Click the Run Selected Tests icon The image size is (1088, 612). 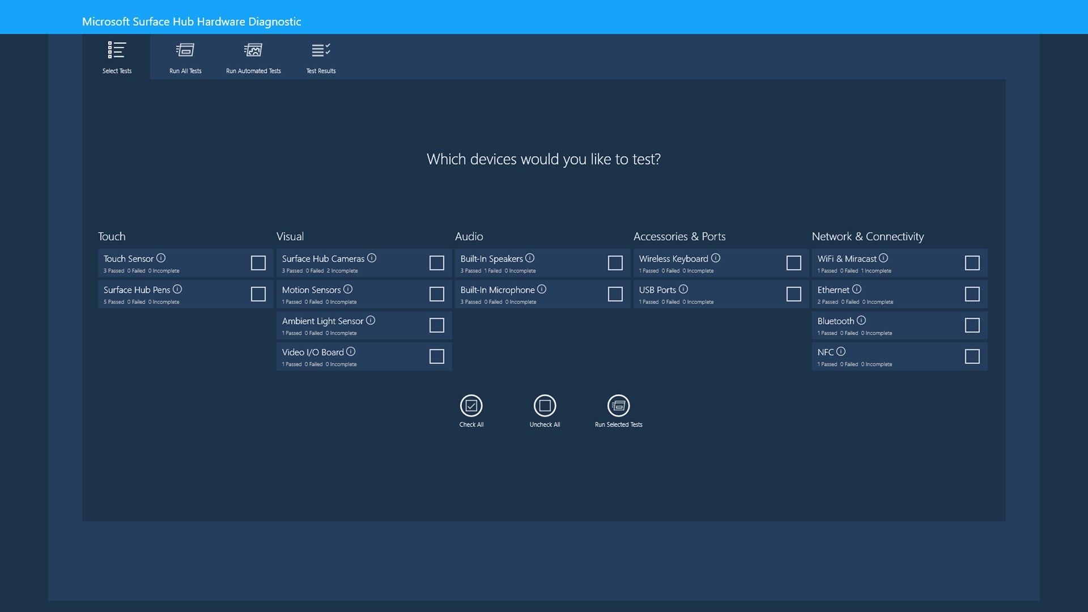(618, 406)
